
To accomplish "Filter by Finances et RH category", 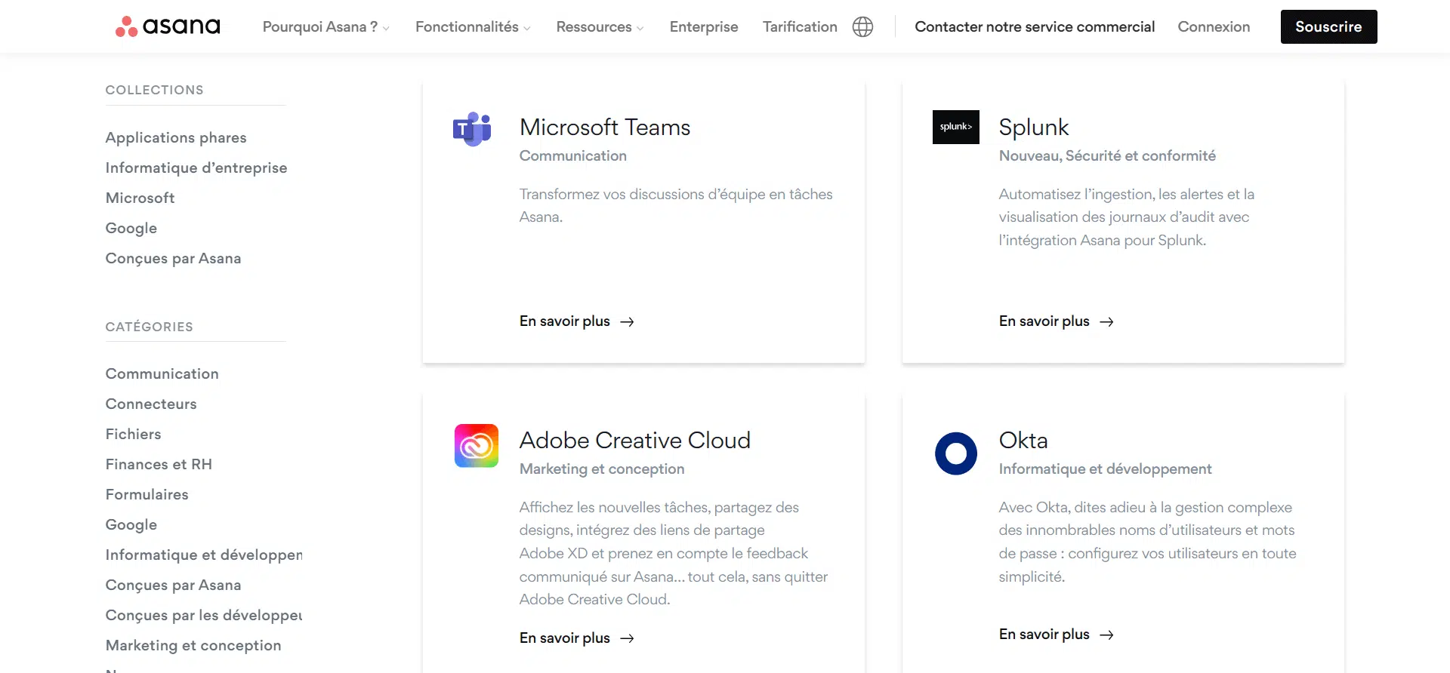I will tap(159, 464).
